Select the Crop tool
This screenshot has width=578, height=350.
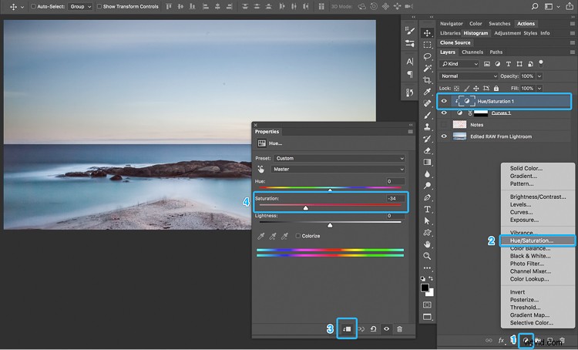click(427, 80)
